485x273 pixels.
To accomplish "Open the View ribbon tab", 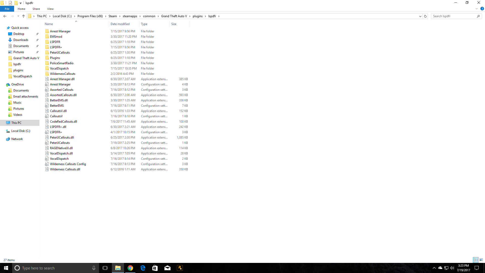I will [x=50, y=9].
